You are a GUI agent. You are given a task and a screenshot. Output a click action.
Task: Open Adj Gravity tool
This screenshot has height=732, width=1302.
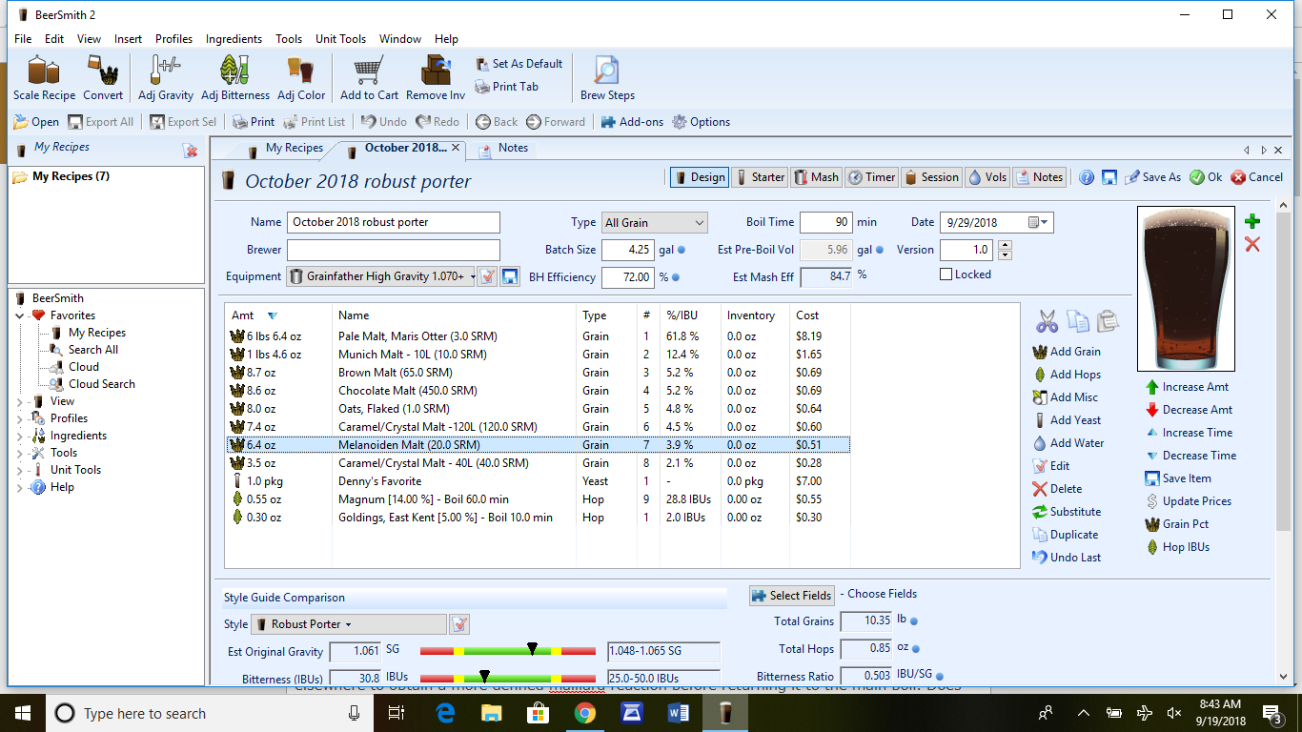coord(165,77)
